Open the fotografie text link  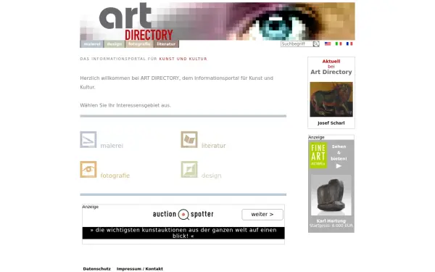tap(115, 176)
